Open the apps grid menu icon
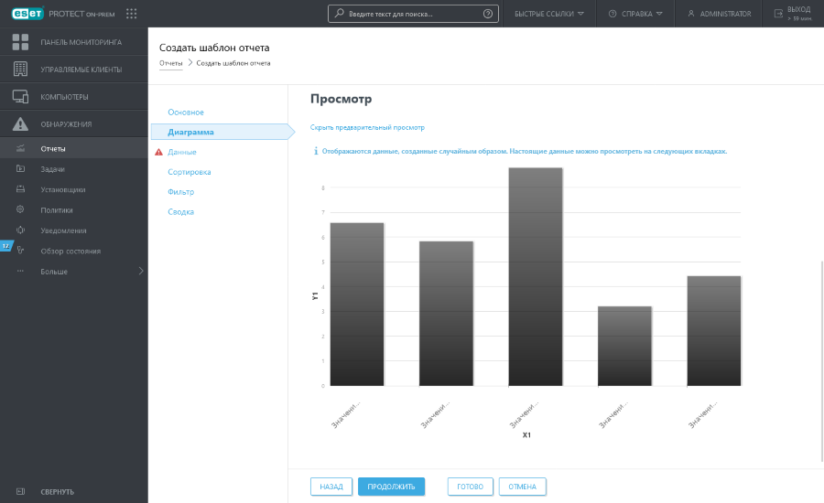 pyautogui.click(x=132, y=14)
